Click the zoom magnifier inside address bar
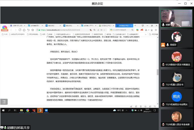The image size is (194, 130). point(95,30)
